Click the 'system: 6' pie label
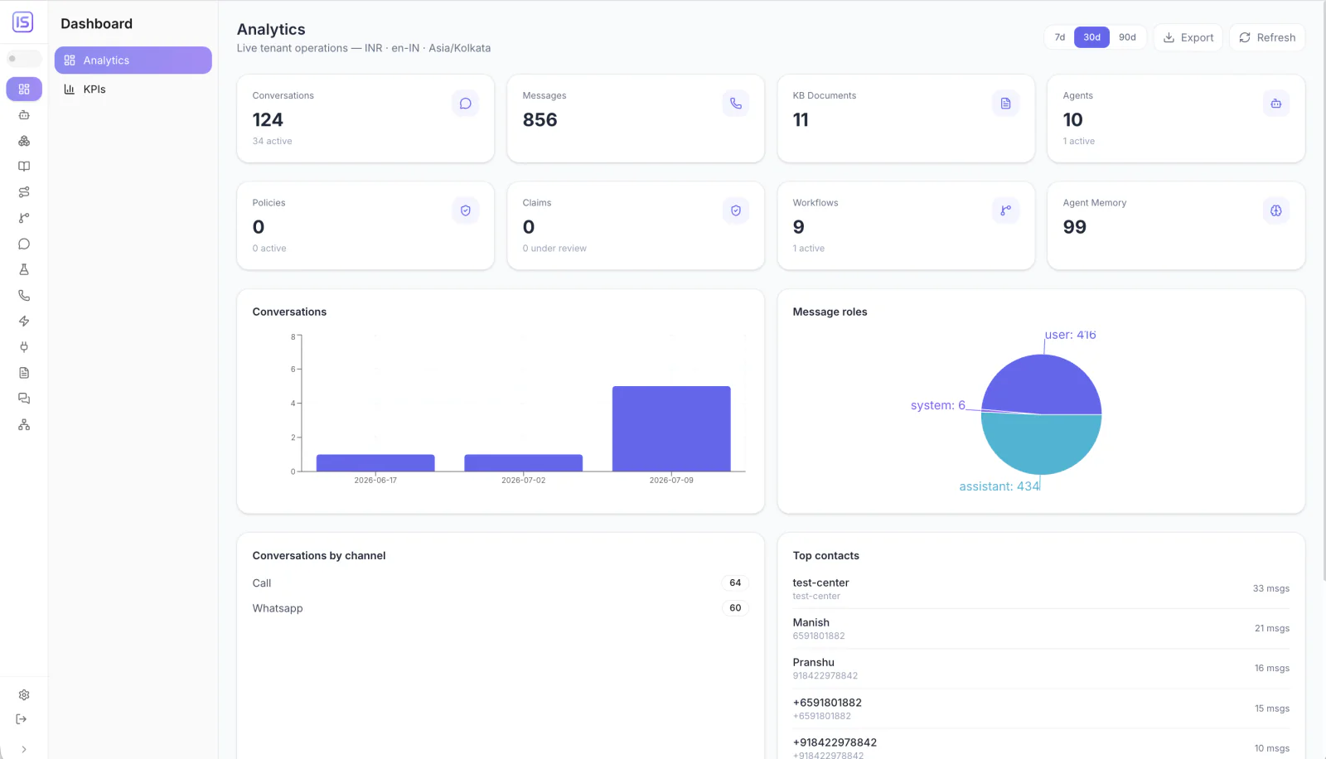1326x759 pixels. (938, 405)
